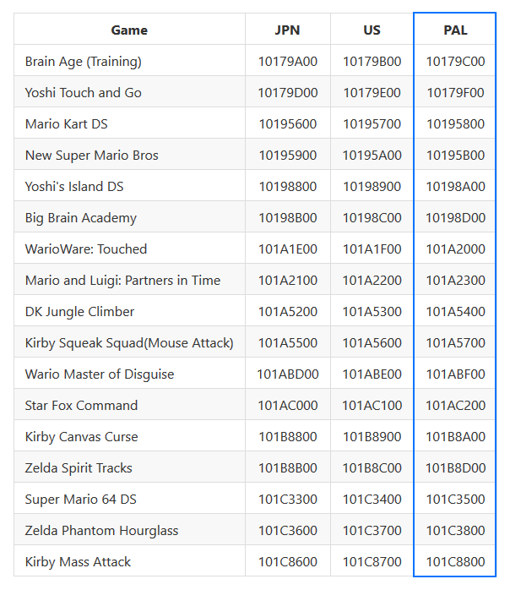The image size is (510, 590).
Task: Click the JPN column header
Action: pos(288,30)
